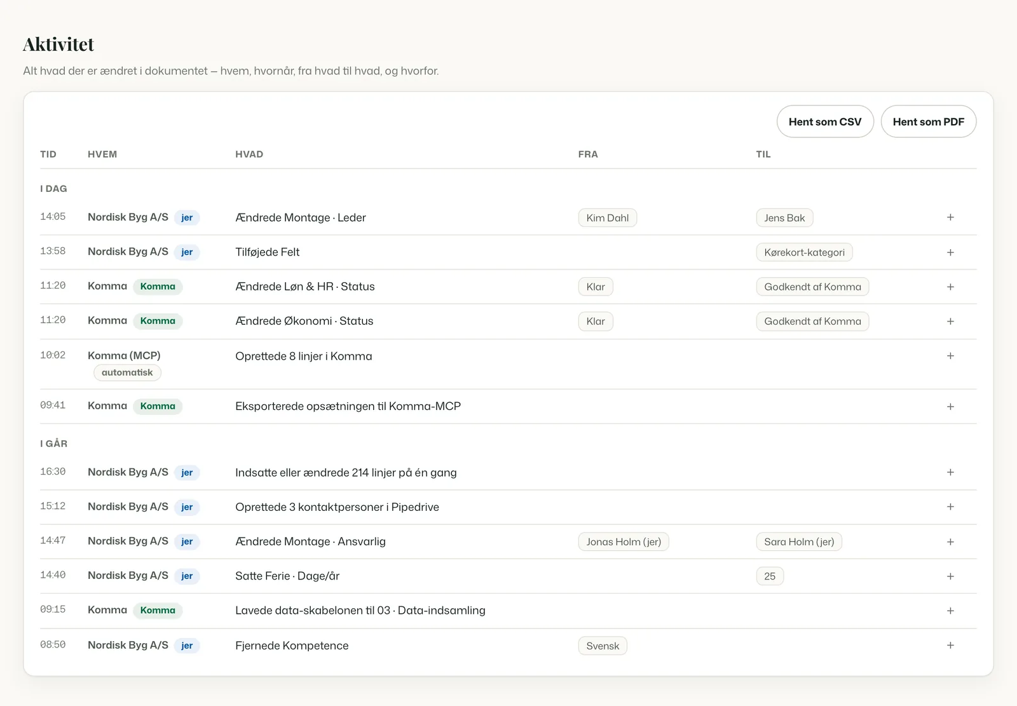Click the Komma badge in the 09:15 row
This screenshot has height=706, width=1017.
click(158, 611)
